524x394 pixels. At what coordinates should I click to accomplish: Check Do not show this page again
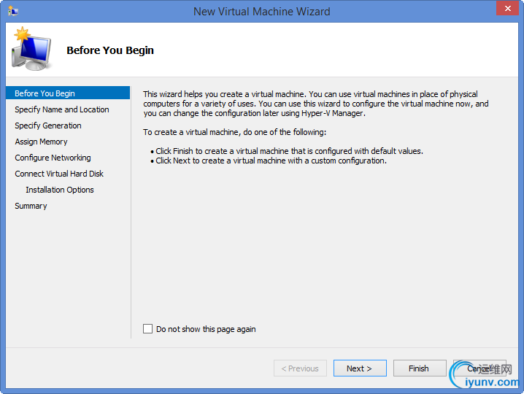point(147,329)
